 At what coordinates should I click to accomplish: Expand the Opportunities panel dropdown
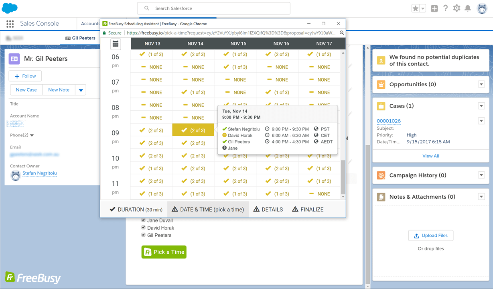point(481,84)
